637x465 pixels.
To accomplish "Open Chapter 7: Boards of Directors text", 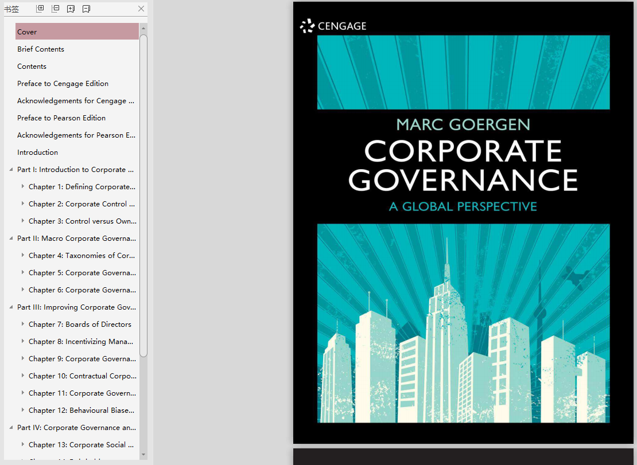I will pos(80,324).
